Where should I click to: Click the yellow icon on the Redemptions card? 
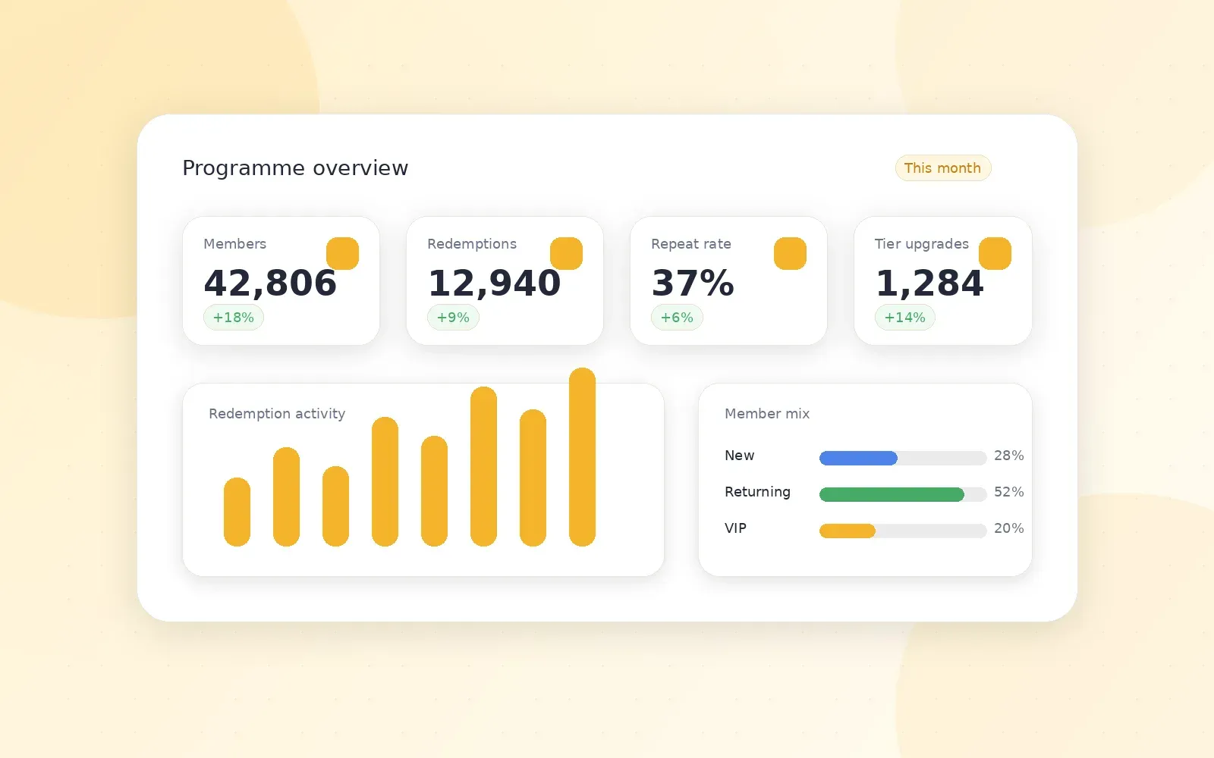(566, 253)
